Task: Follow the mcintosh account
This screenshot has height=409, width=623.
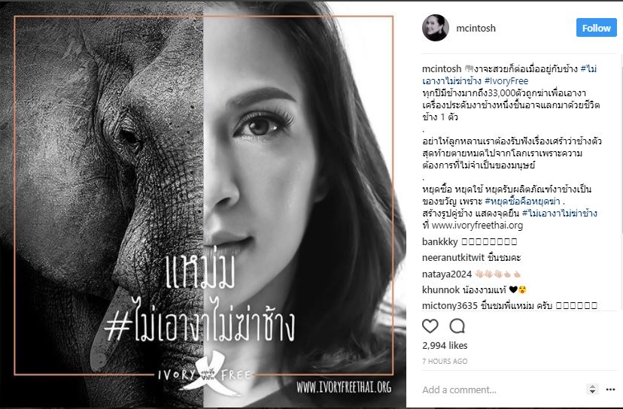Action: [x=597, y=28]
